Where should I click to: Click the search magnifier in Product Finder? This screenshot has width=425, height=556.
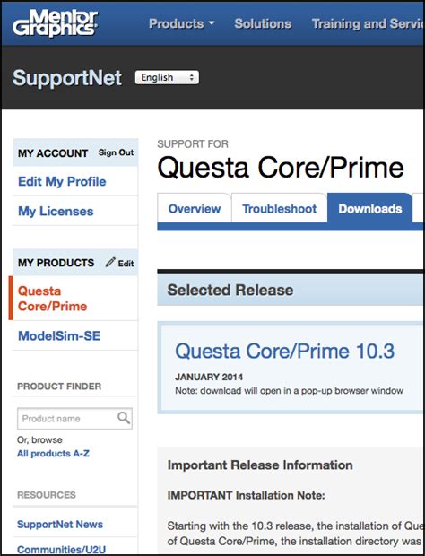(124, 418)
